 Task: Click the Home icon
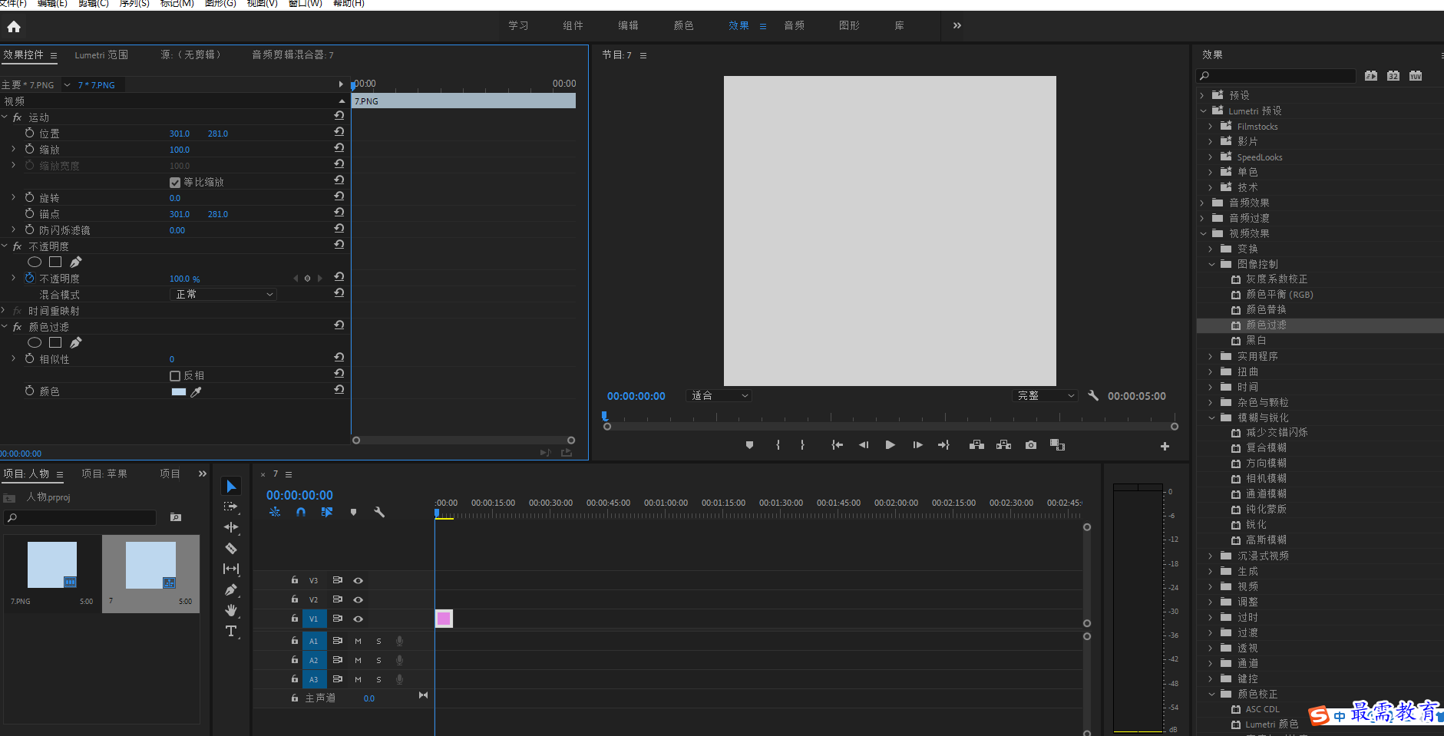pyautogui.click(x=14, y=27)
